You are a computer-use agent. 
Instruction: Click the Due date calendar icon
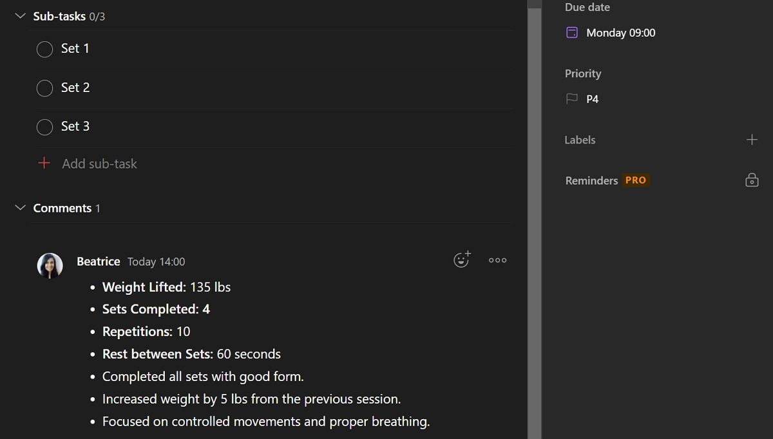tap(572, 32)
